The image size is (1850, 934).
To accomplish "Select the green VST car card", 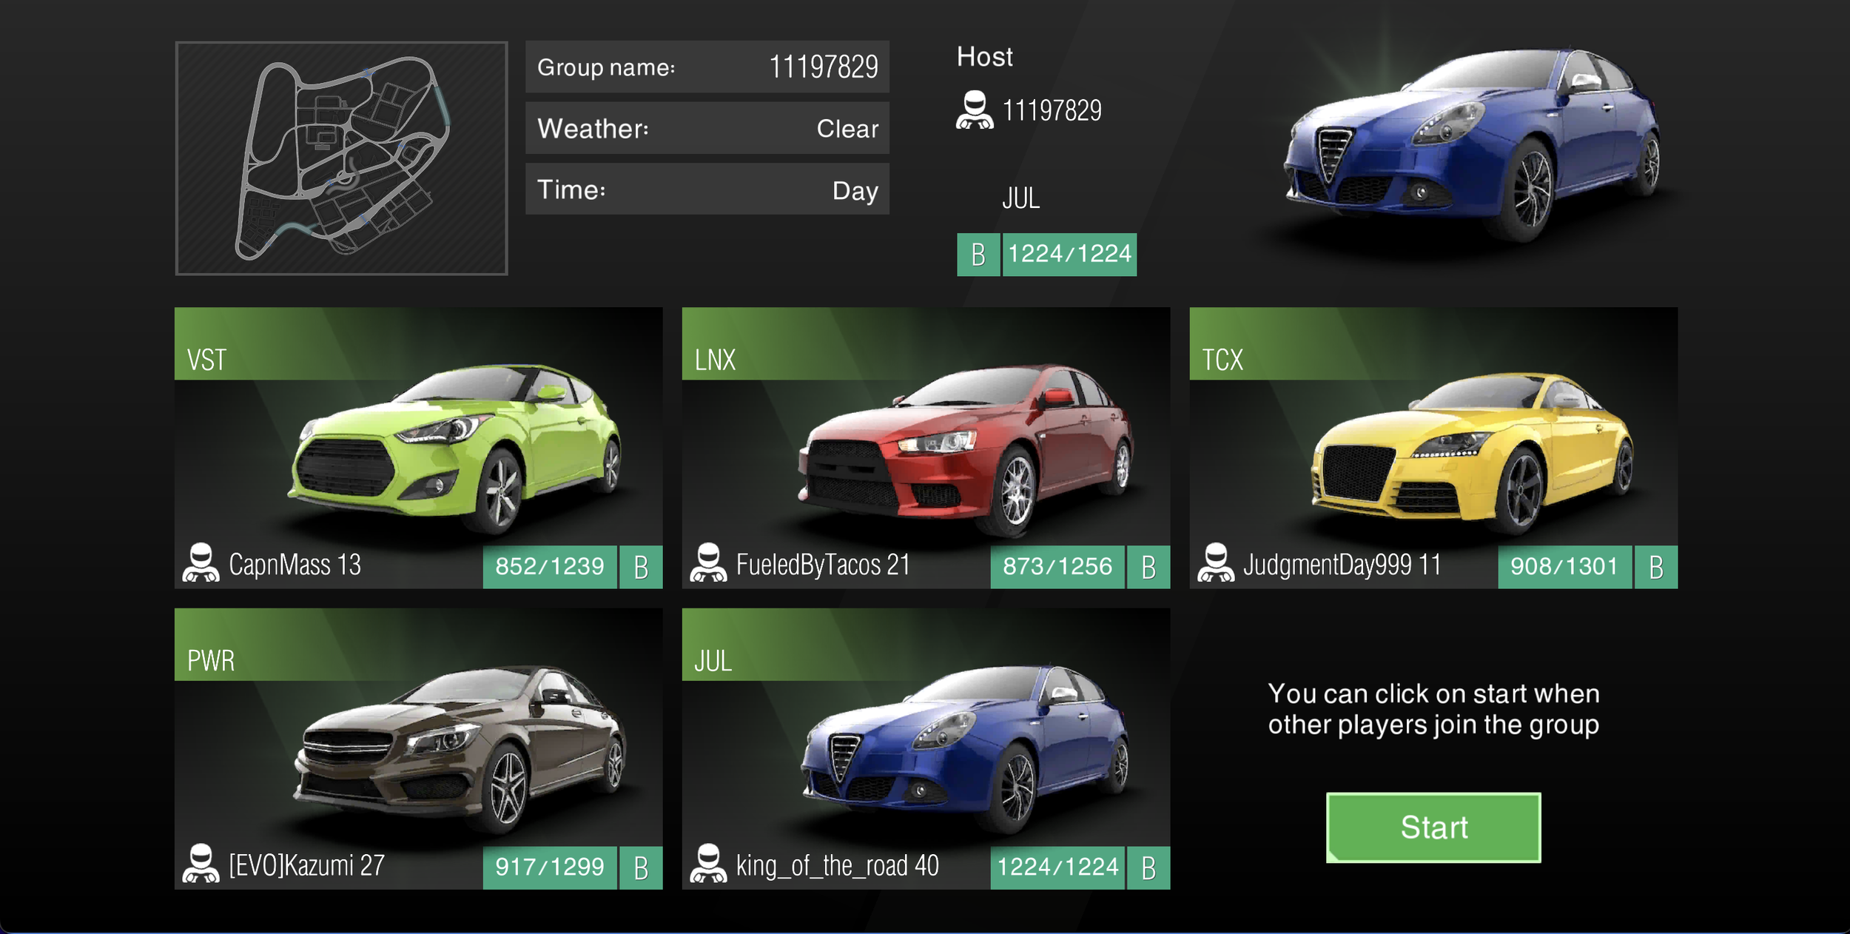I will 418,448.
